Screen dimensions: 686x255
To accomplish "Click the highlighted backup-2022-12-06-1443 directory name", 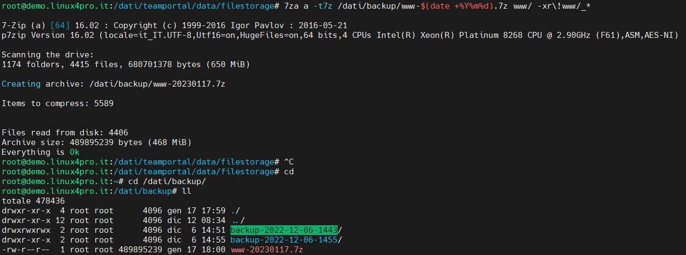I will pos(283,230).
